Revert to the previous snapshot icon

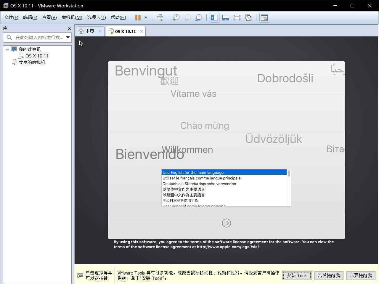pyautogui.click(x=187, y=17)
